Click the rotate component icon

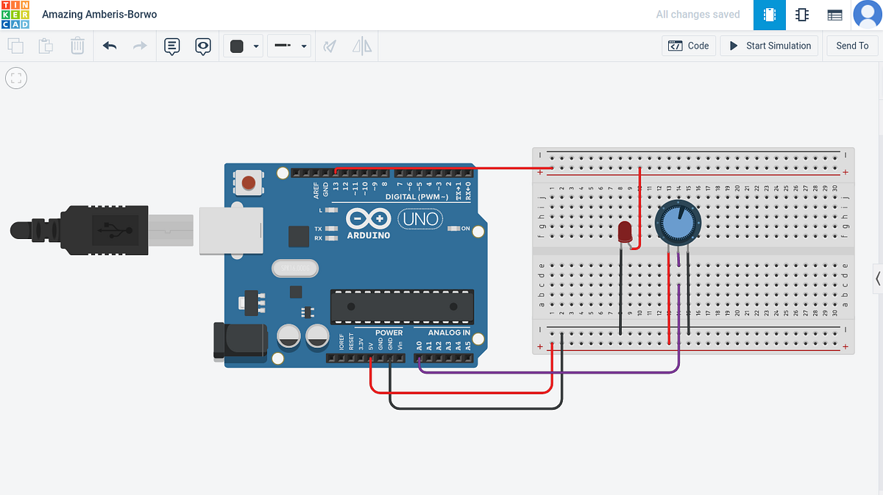[329, 46]
